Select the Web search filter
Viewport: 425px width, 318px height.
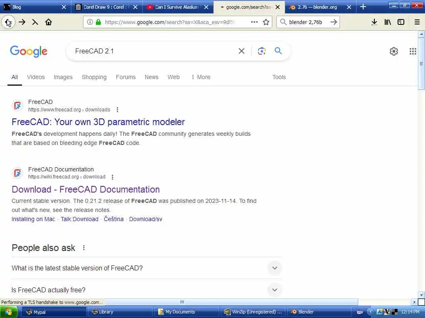click(x=173, y=77)
